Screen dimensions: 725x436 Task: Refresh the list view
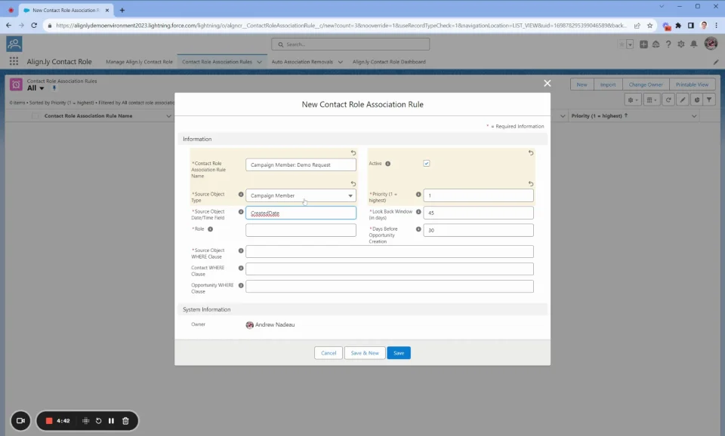click(668, 100)
